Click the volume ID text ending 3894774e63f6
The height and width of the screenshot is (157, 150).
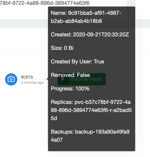[45, 3]
